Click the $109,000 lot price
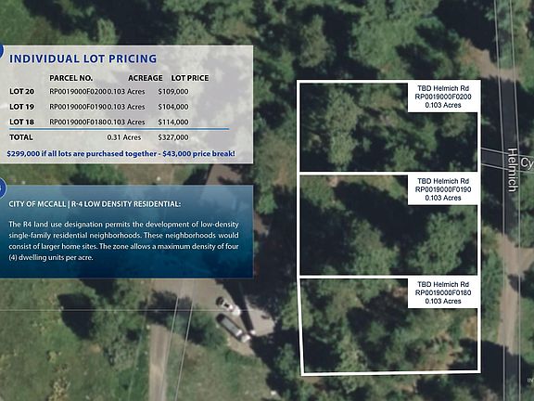The height and width of the screenshot is (401, 534). 173,91
